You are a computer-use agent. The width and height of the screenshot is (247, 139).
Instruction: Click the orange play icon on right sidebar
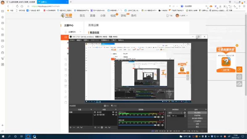pyautogui.click(x=239, y=69)
